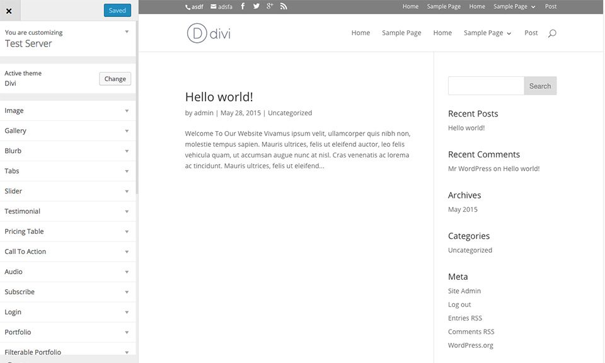605x363 pixels.
Task: Click the Divi logo
Action: [209, 33]
